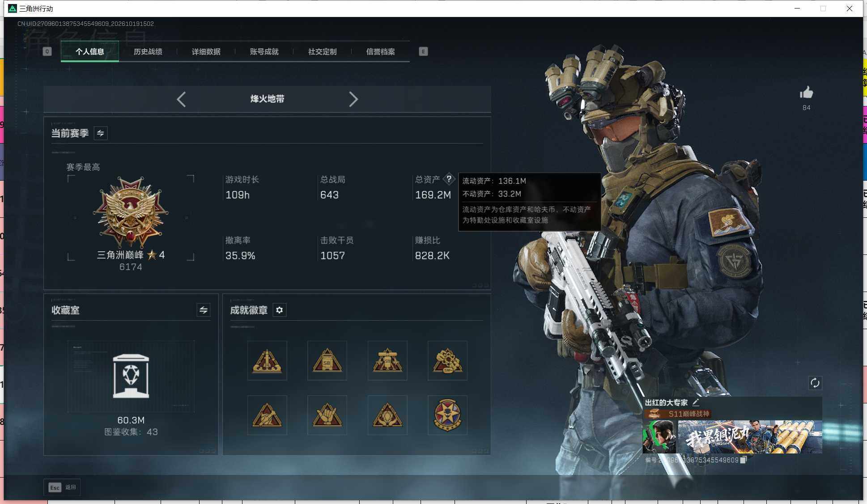Switch to the 社交定制 tab
Screen dimensions: 867x504
(322, 51)
